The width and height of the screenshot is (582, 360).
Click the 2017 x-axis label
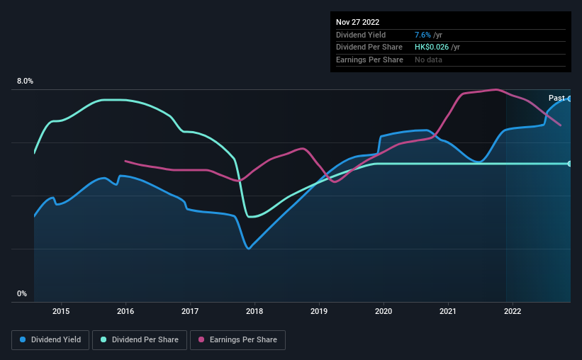click(x=190, y=311)
